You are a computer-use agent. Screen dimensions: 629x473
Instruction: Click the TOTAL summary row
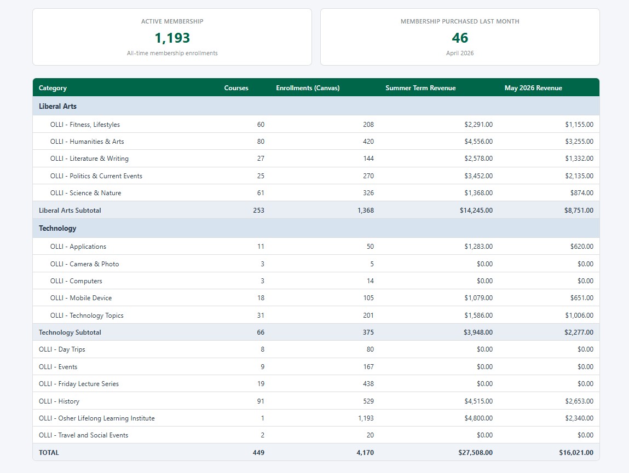pyautogui.click(x=316, y=452)
